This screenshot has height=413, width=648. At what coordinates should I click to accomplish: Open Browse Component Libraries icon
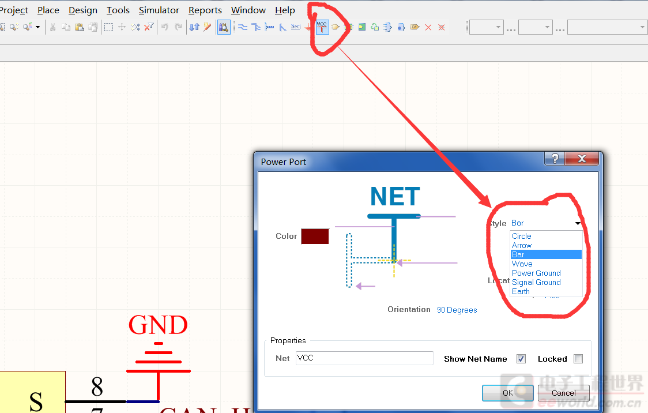coord(224,27)
